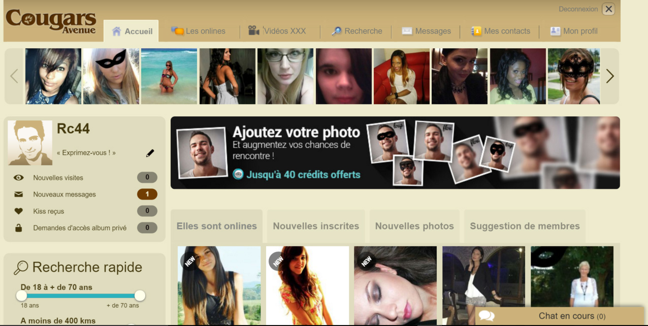This screenshot has width=648, height=326.
Task: Select the Elles sont onlines tab
Action: [217, 226]
